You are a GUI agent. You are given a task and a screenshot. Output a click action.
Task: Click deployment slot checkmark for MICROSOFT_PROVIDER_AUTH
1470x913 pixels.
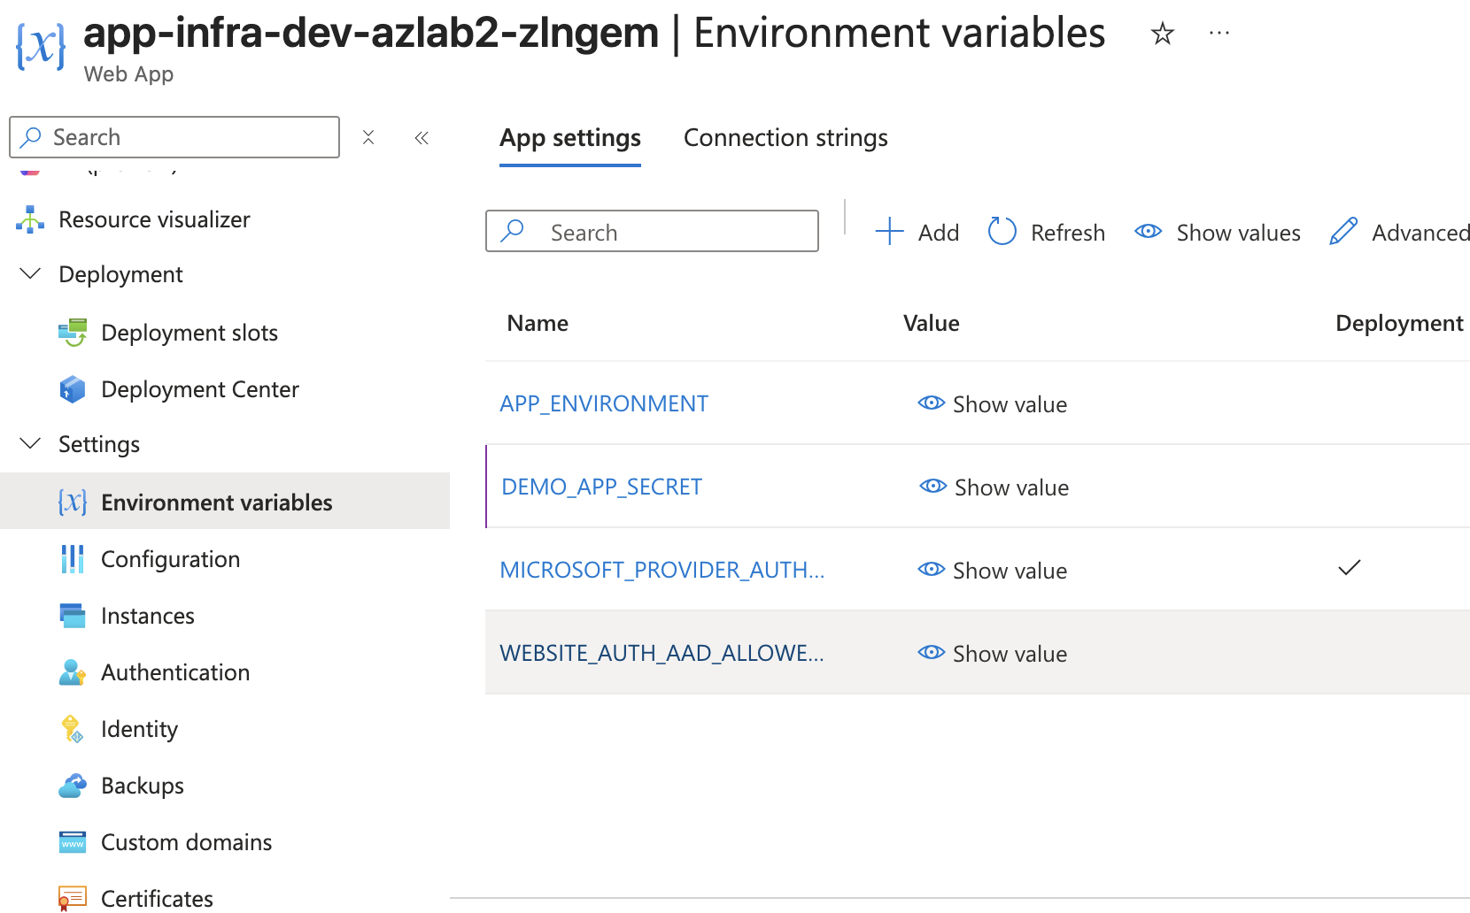coord(1349,568)
